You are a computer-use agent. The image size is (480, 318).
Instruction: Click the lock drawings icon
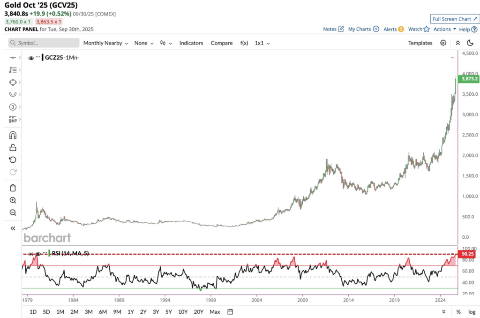(x=12, y=147)
